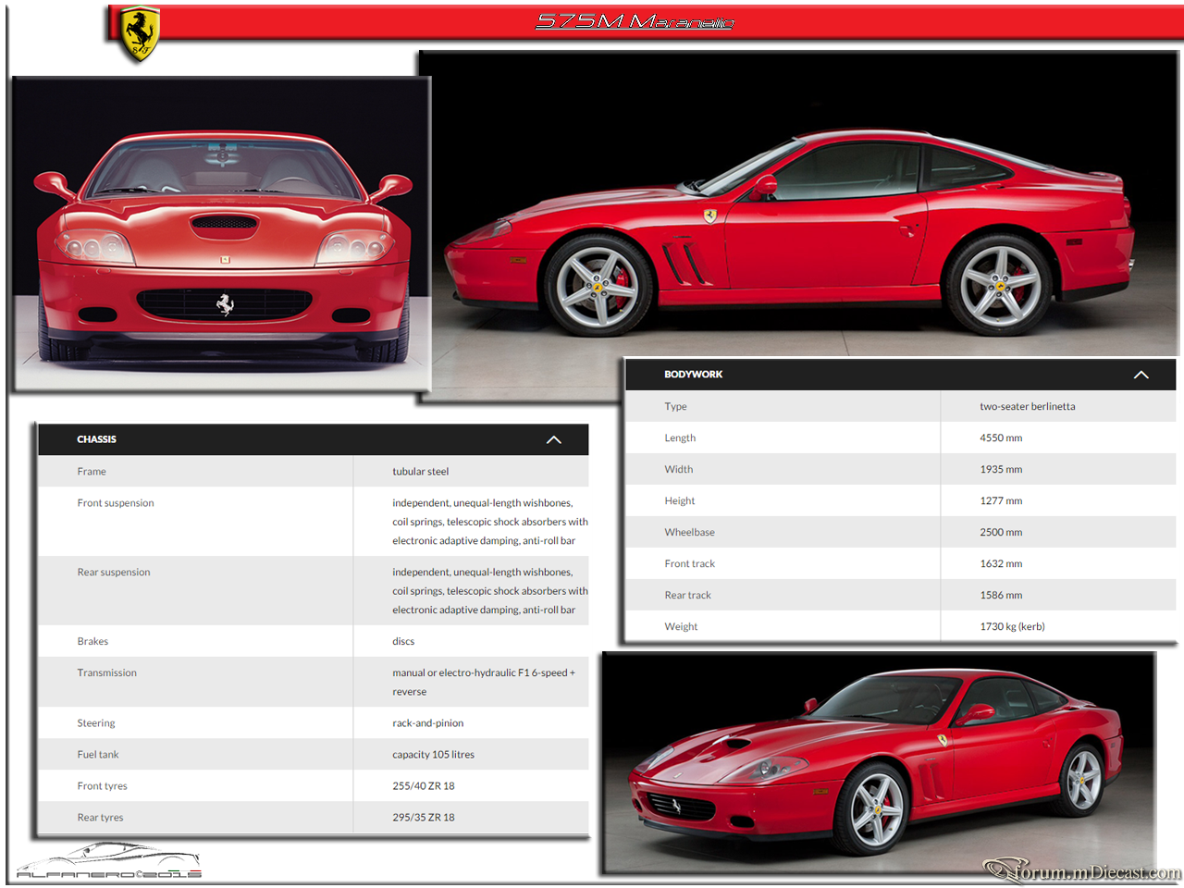Image resolution: width=1184 pixels, height=888 pixels.
Task: Click the CHASSIS header label
Action: click(x=97, y=439)
